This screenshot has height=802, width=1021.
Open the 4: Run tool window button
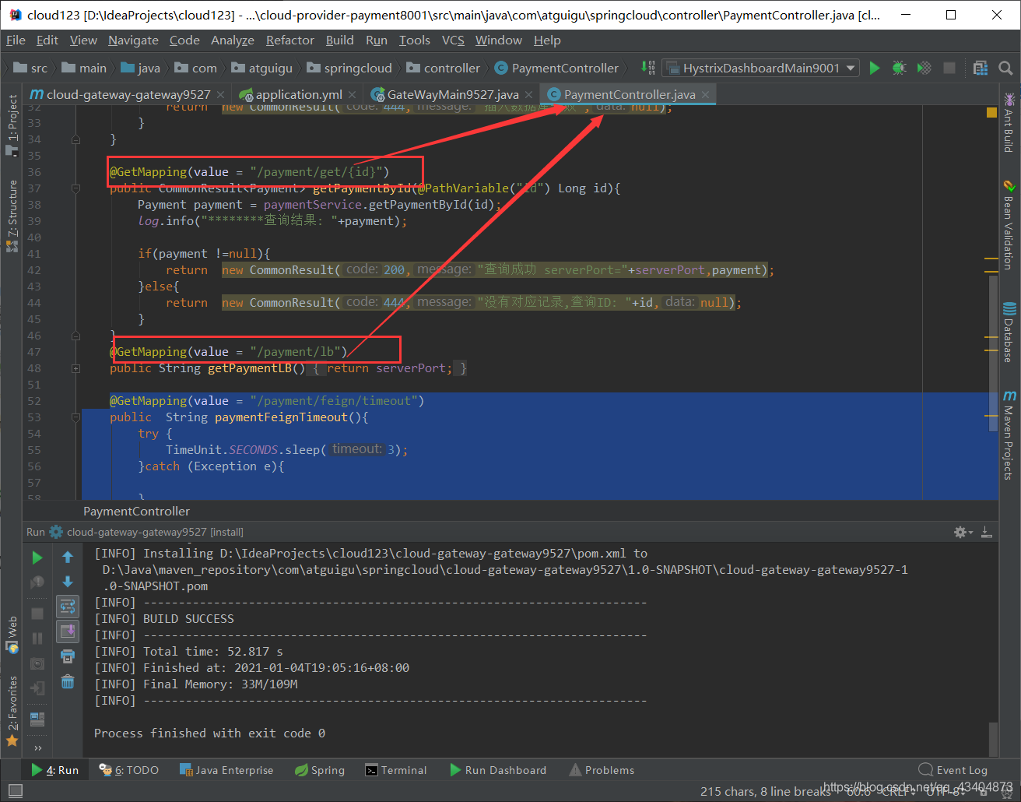[55, 770]
